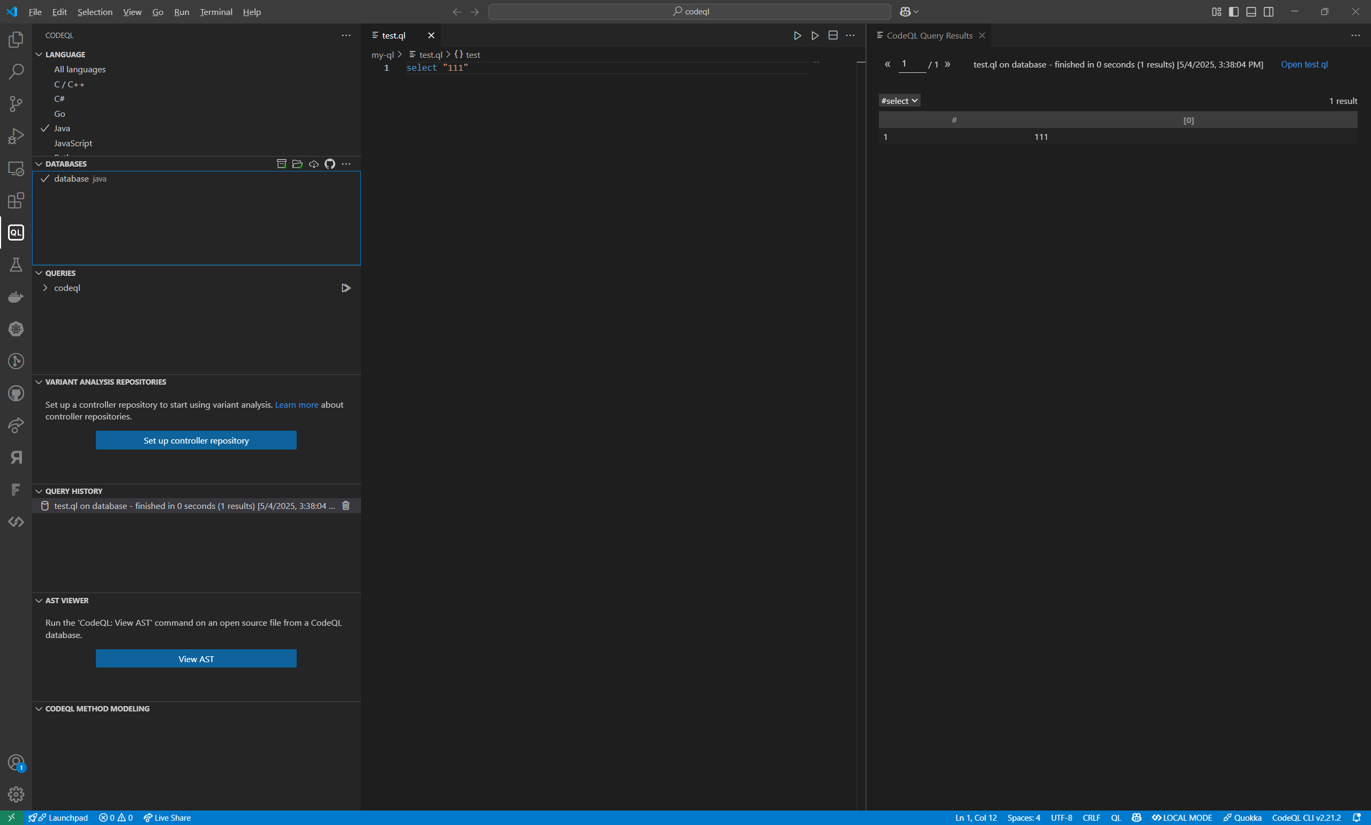
Task: Open the Search view in activity bar
Action: tap(16, 71)
